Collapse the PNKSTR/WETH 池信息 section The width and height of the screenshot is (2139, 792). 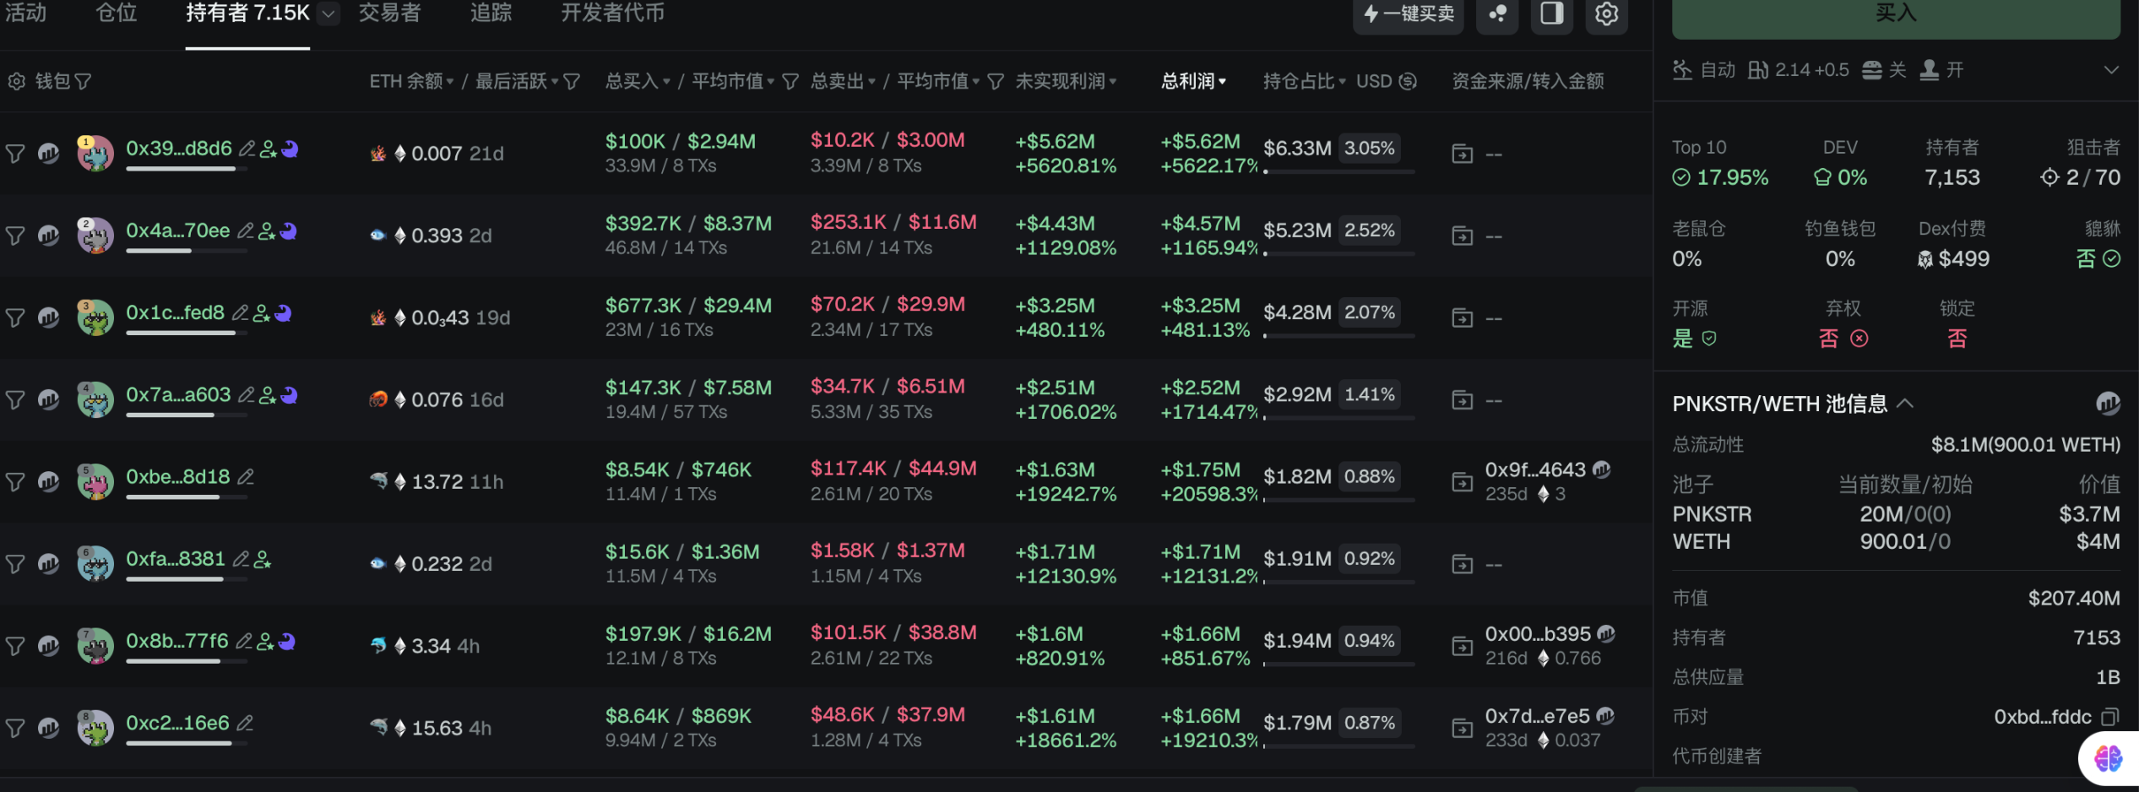(x=1905, y=404)
